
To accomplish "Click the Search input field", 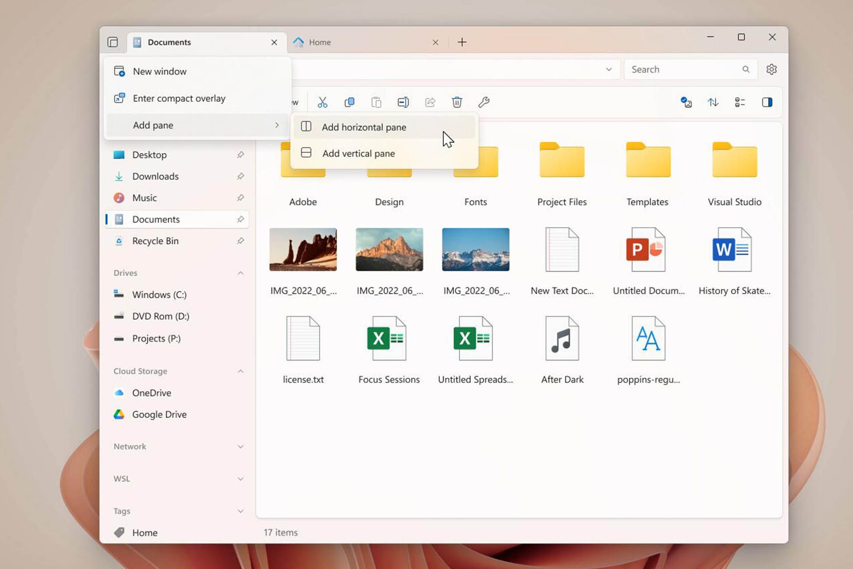I will click(x=689, y=69).
